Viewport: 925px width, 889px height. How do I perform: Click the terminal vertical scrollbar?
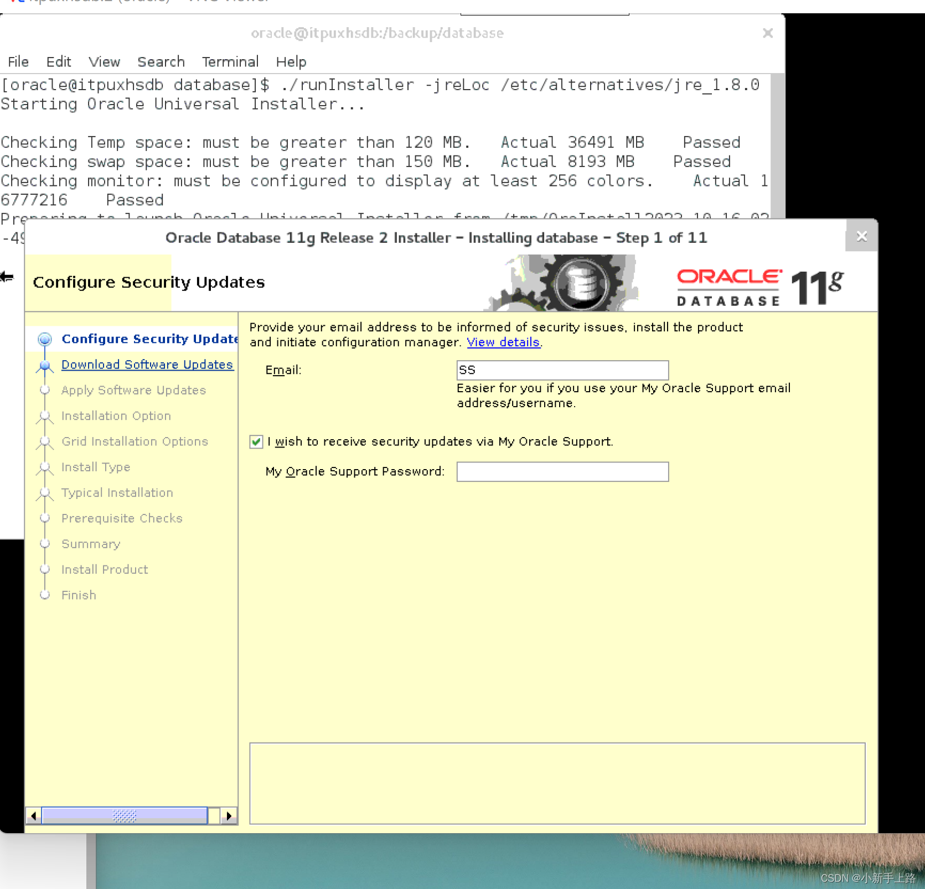(x=777, y=147)
